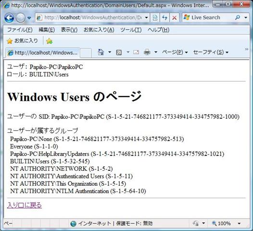253x231 pixels.
Task: Click the 保護モード: 無効 status text
Action: pyautogui.click(x=134, y=224)
